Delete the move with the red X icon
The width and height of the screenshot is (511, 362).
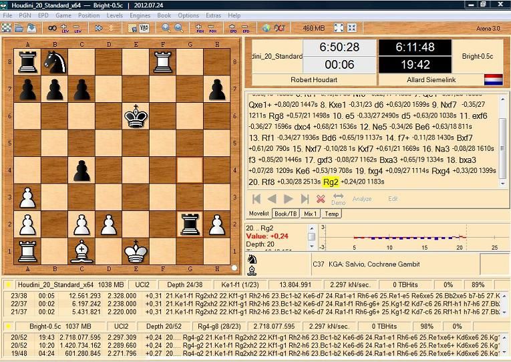point(321,199)
